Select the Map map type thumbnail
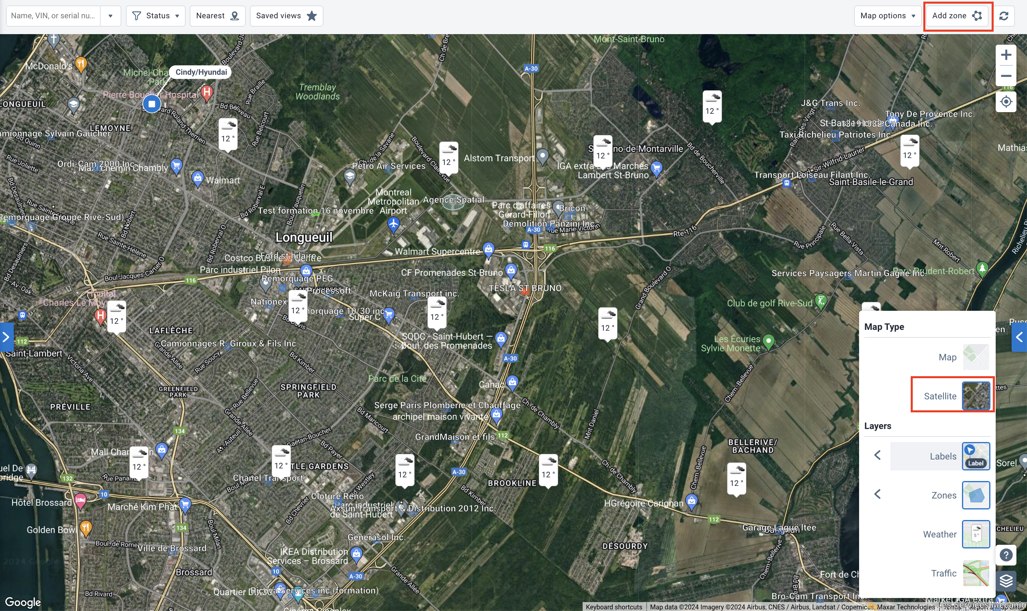 (x=975, y=357)
